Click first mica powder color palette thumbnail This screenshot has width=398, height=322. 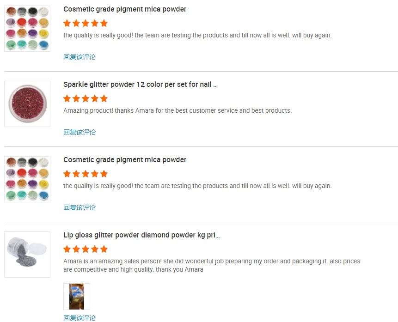pos(27,29)
